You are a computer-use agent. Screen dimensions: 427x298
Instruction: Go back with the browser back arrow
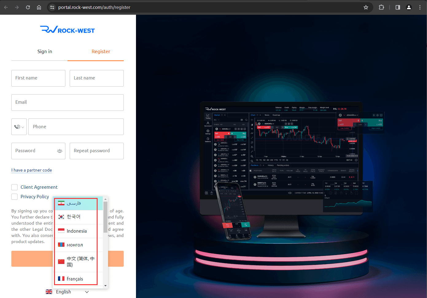pyautogui.click(x=6, y=7)
